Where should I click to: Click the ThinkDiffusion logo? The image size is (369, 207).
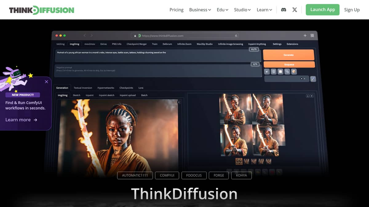click(x=42, y=10)
